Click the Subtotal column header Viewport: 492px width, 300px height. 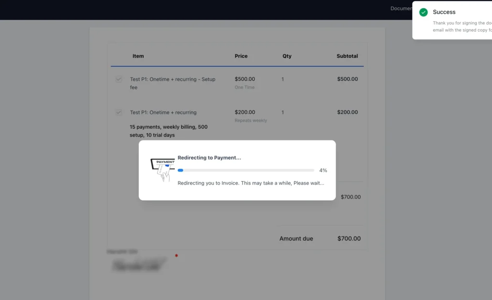point(347,56)
